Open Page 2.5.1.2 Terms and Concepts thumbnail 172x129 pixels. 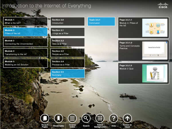[x=154, y=50]
